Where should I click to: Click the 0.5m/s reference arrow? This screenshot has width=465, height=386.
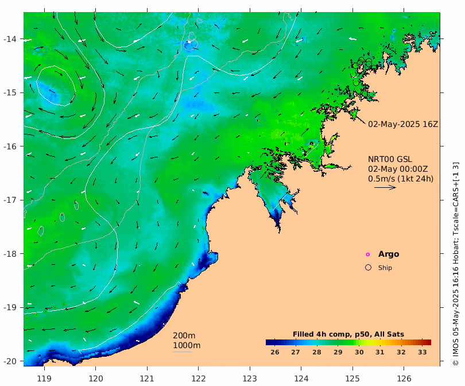[x=385, y=187]
